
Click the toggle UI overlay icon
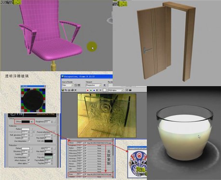pyautogui.click(x=127, y=90)
